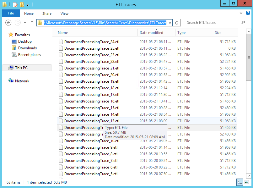
Task: Select file name DocumentProcessingTrace_5.etl
Action: tap(91, 174)
